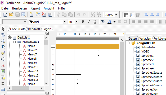
Task: Select the Hand tool
Action: coord(3,35)
